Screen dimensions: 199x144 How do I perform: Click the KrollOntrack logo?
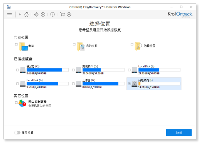tap(180, 14)
